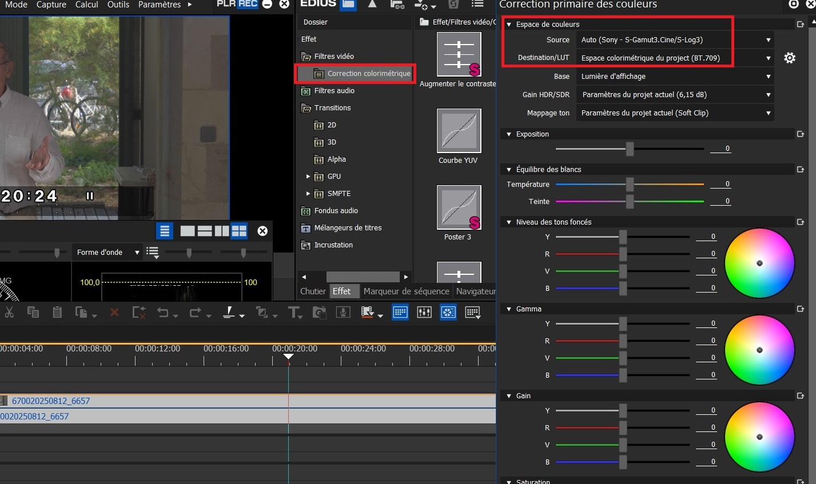Toggle the highlighted Vectorscope/Waveform icon

[x=448, y=312]
